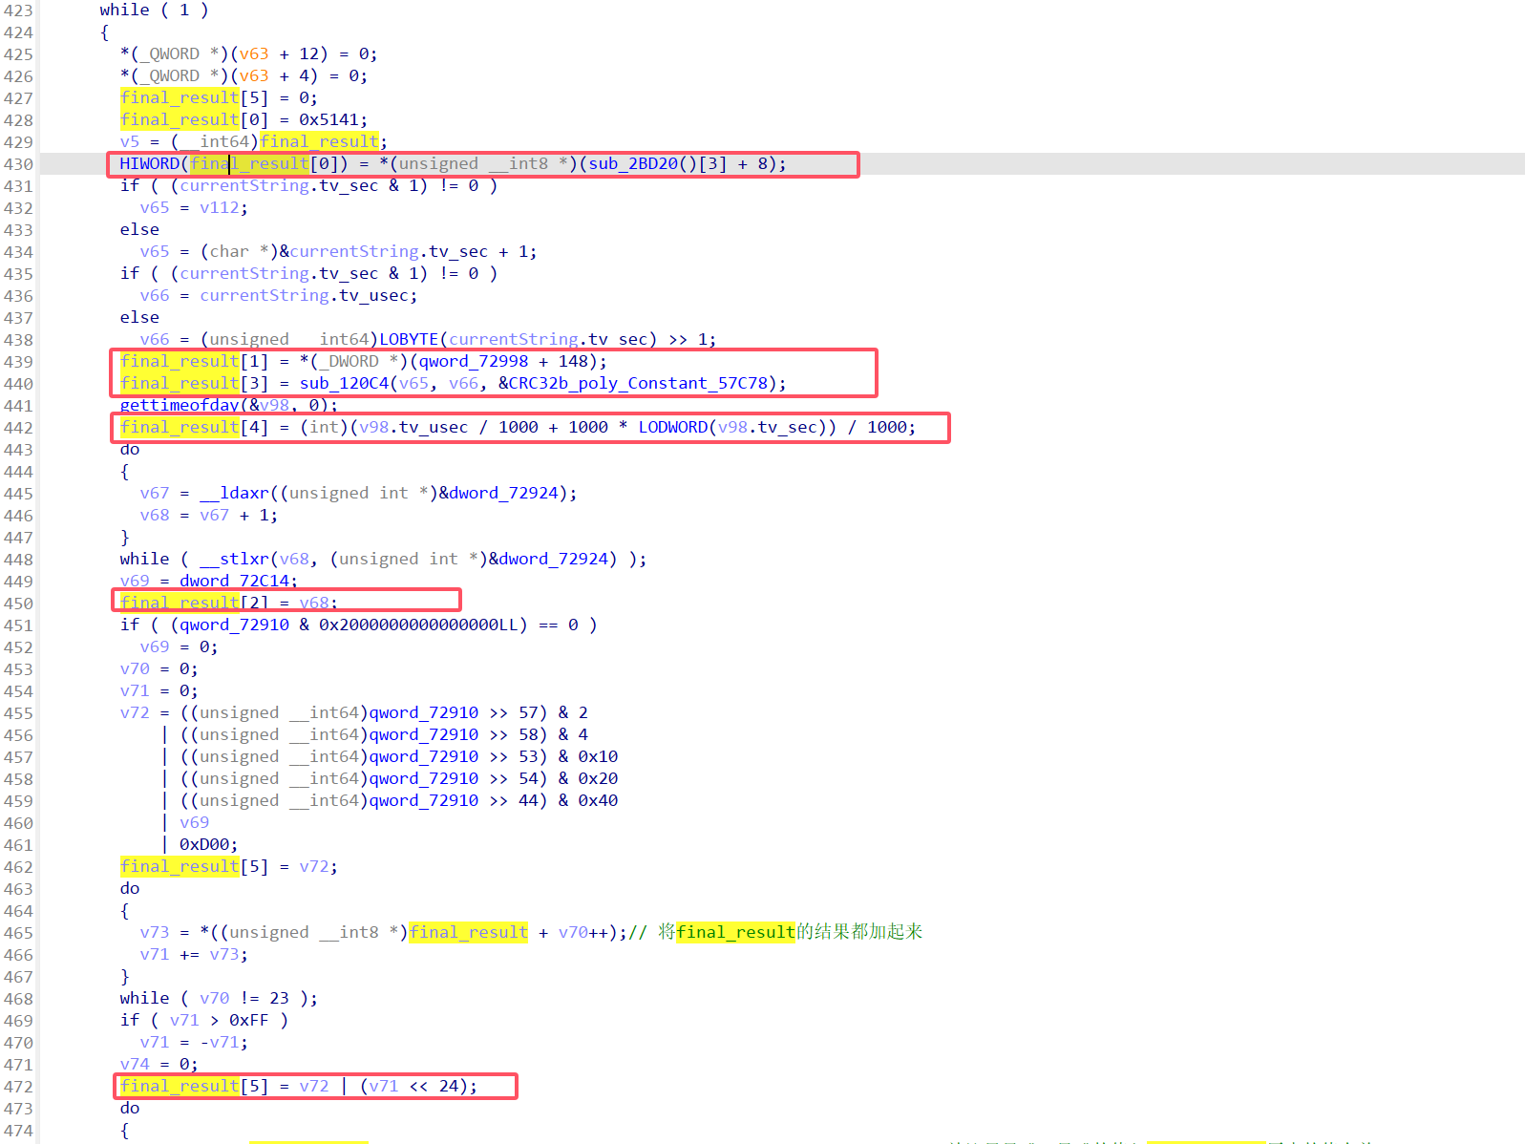Click 0xD00 constant on line 461

point(203,845)
